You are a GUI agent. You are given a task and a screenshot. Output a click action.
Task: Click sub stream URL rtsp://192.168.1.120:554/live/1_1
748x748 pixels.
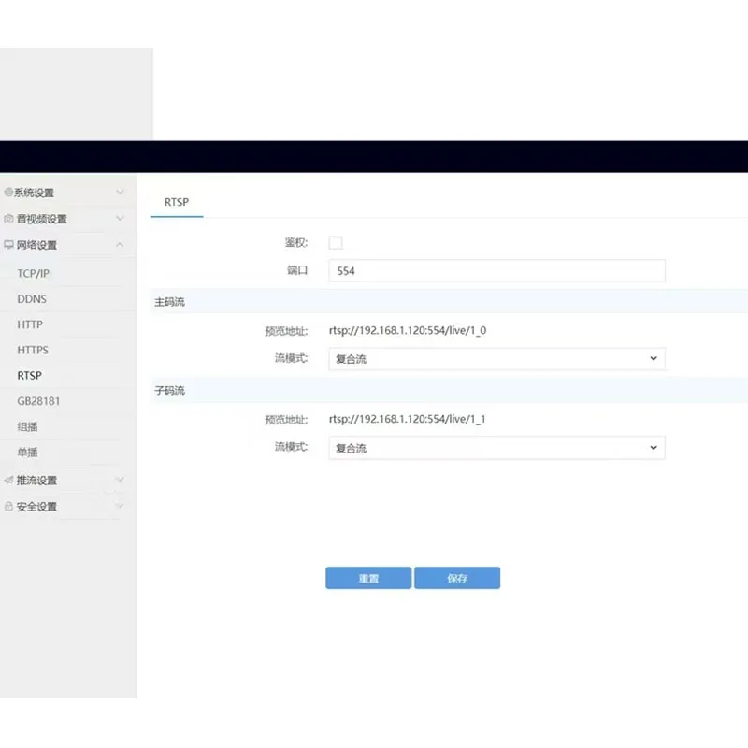pyautogui.click(x=407, y=419)
